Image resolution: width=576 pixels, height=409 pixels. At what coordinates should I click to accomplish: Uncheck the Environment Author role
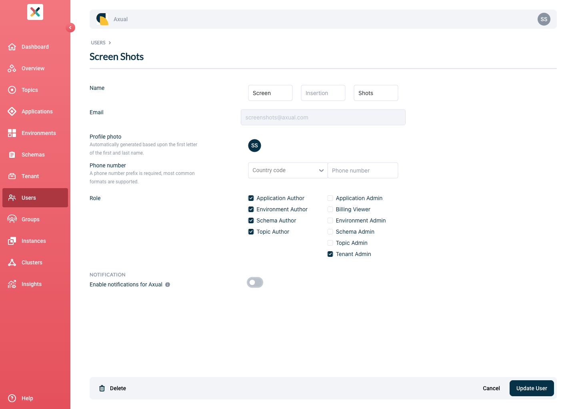pos(251,209)
